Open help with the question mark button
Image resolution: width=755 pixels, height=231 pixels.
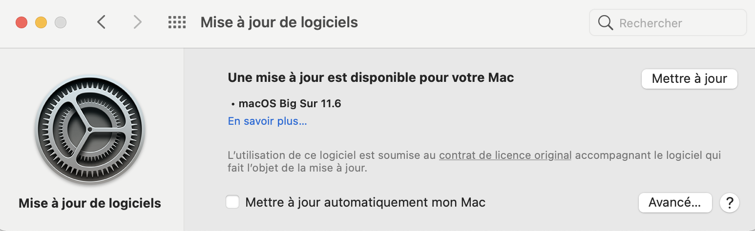click(x=730, y=202)
